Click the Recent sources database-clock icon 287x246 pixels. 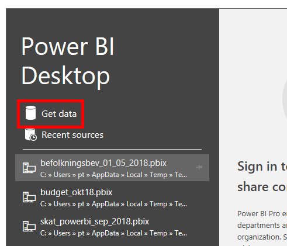(31, 134)
